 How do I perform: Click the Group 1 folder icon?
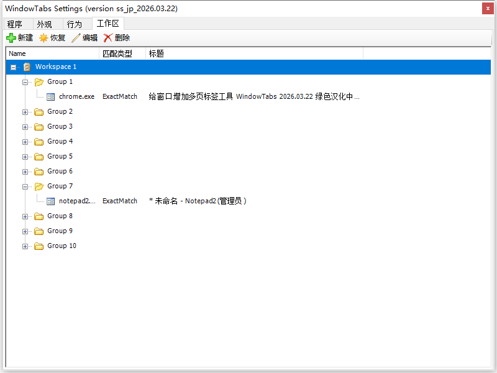point(39,81)
